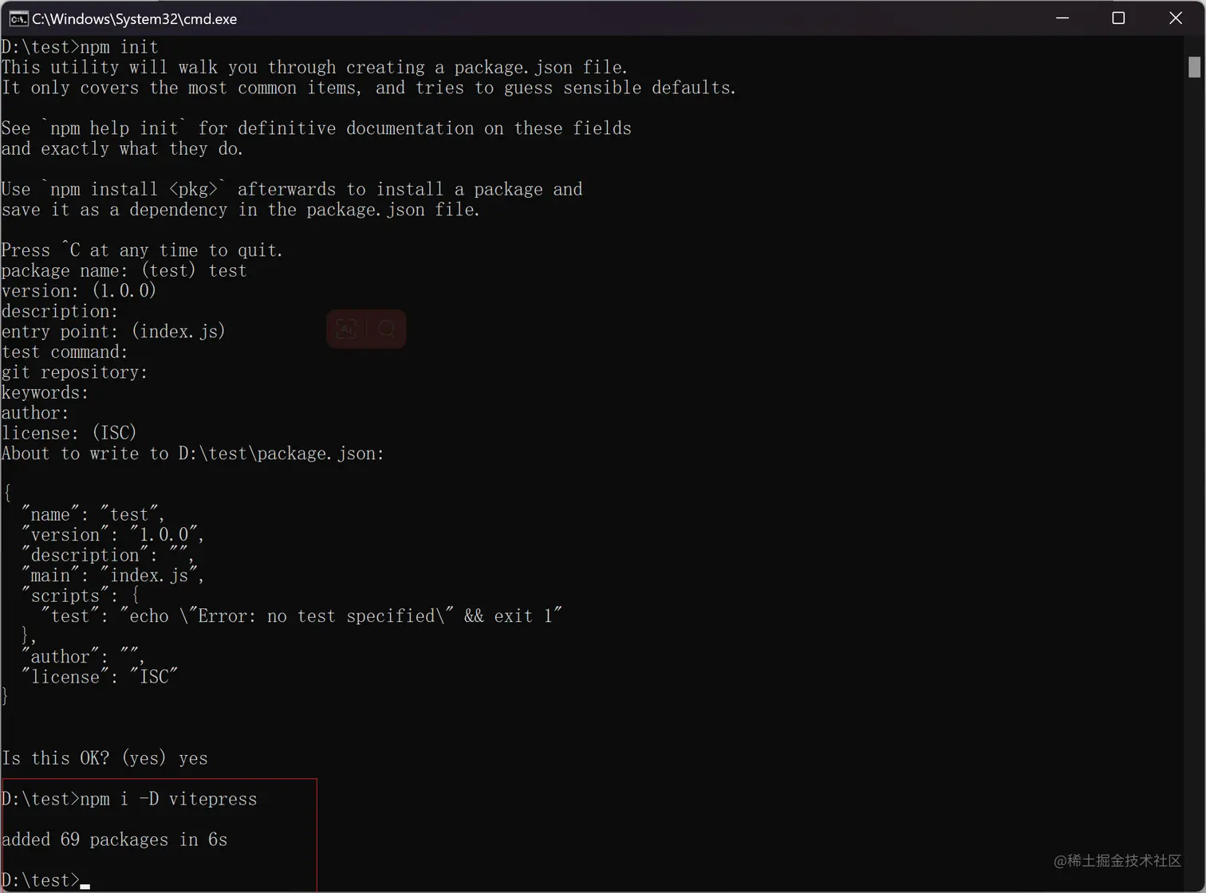Image resolution: width=1206 pixels, height=893 pixels.
Task: Click the JSON line "license": "ISC"
Action: click(x=99, y=677)
